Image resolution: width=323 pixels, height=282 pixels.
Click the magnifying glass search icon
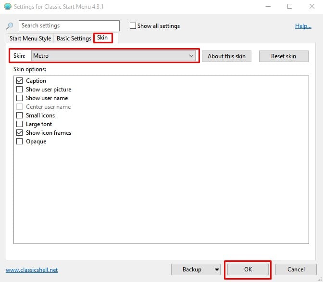10,26
